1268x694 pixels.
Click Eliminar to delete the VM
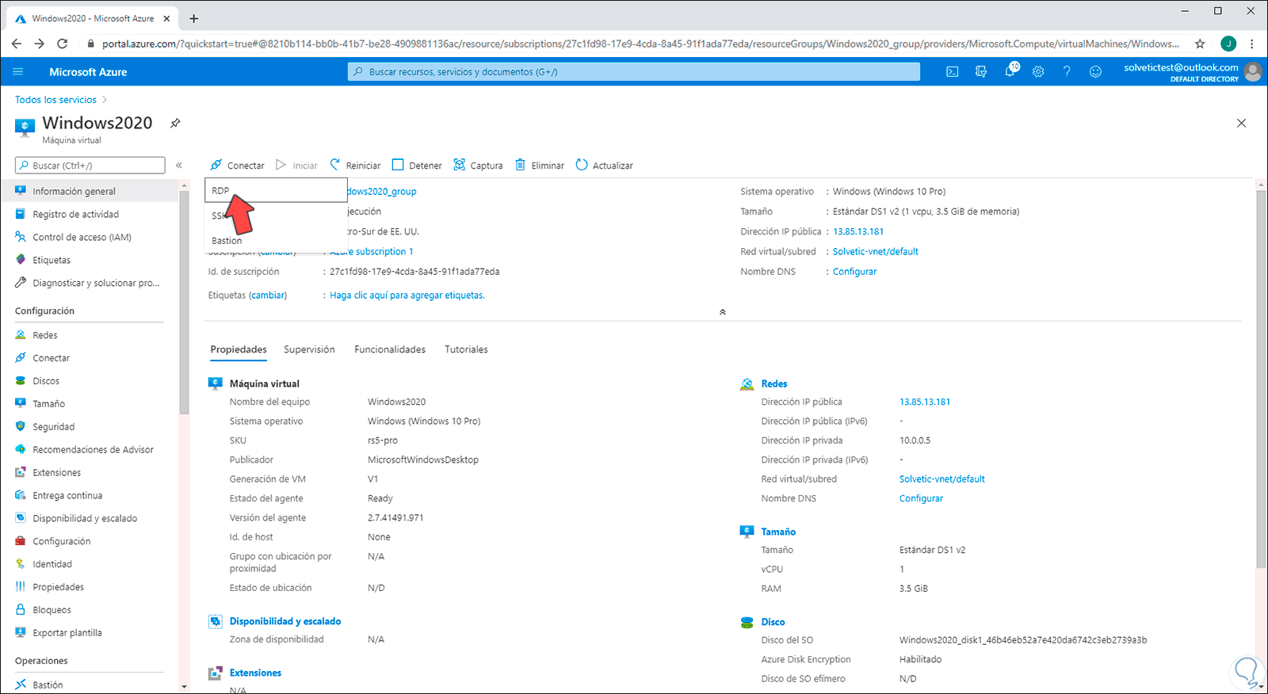540,166
